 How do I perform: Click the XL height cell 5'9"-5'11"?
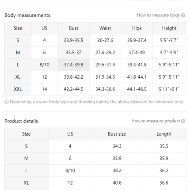tap(169, 77)
